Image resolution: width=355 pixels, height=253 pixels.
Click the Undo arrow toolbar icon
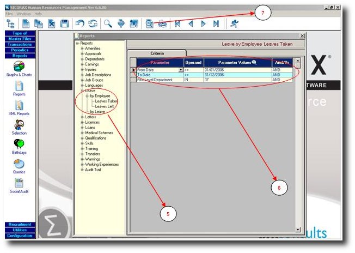[80, 23]
